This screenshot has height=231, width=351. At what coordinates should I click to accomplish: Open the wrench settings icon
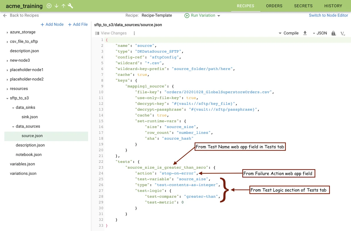pyautogui.click(x=70, y=6)
